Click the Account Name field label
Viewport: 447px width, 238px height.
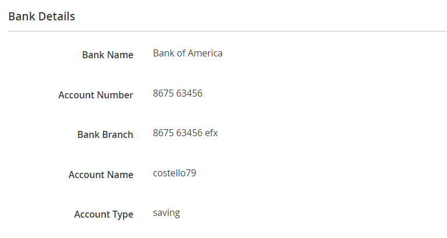click(101, 175)
